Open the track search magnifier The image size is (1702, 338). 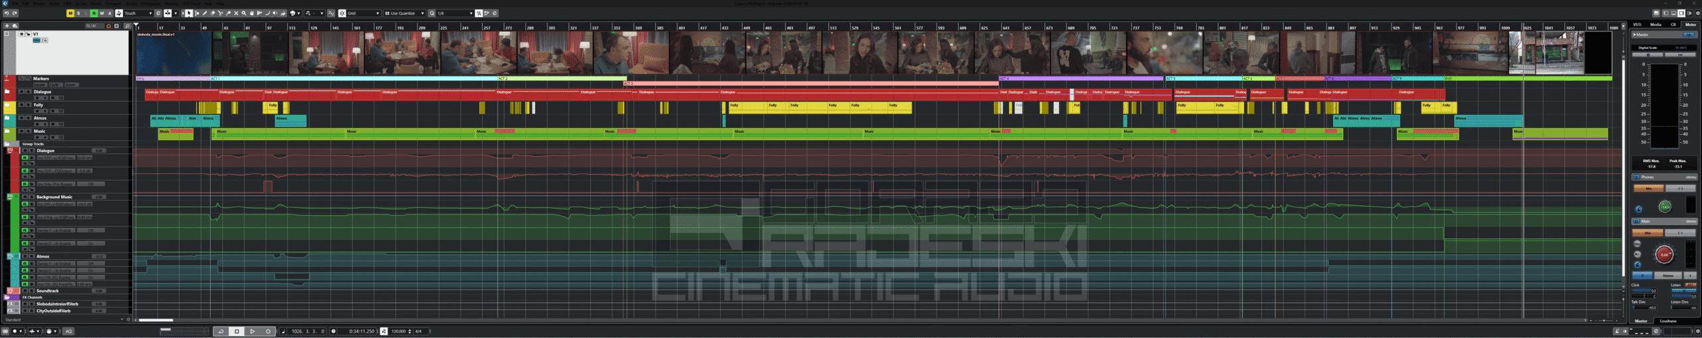pos(127,26)
